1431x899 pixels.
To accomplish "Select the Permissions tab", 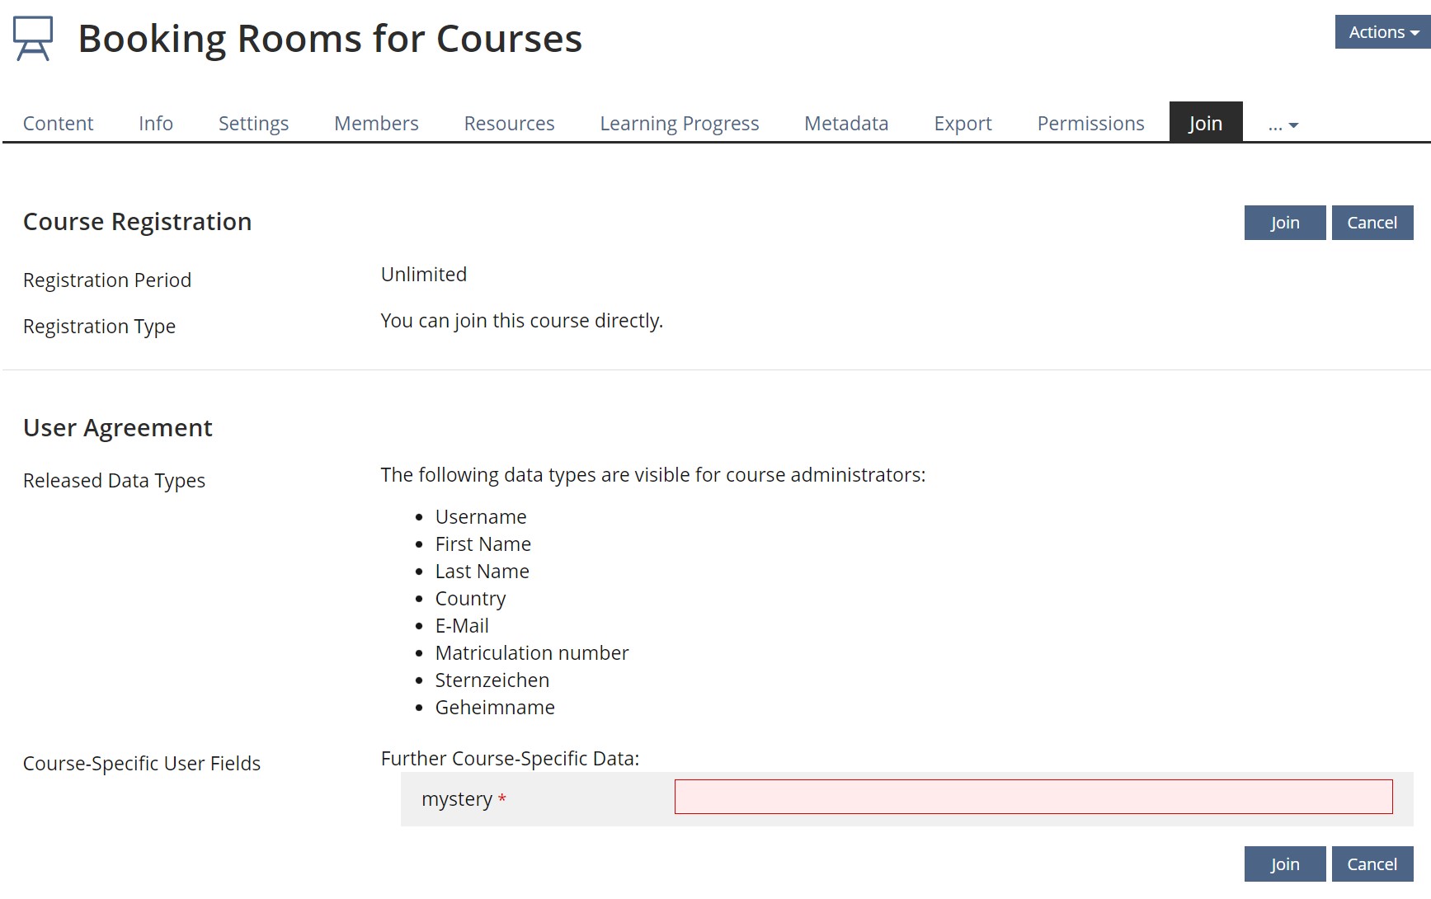I will (1090, 124).
